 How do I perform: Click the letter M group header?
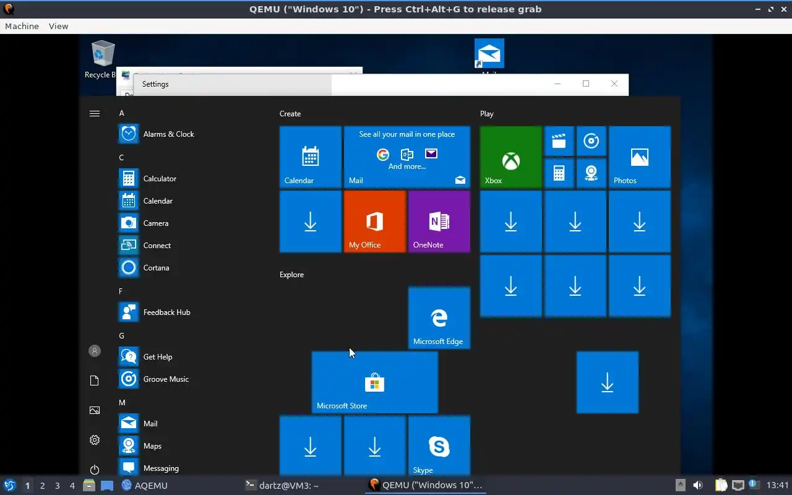point(122,403)
